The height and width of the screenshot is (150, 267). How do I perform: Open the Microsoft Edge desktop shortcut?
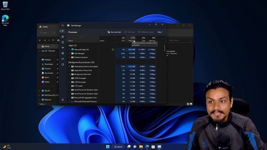point(5,20)
